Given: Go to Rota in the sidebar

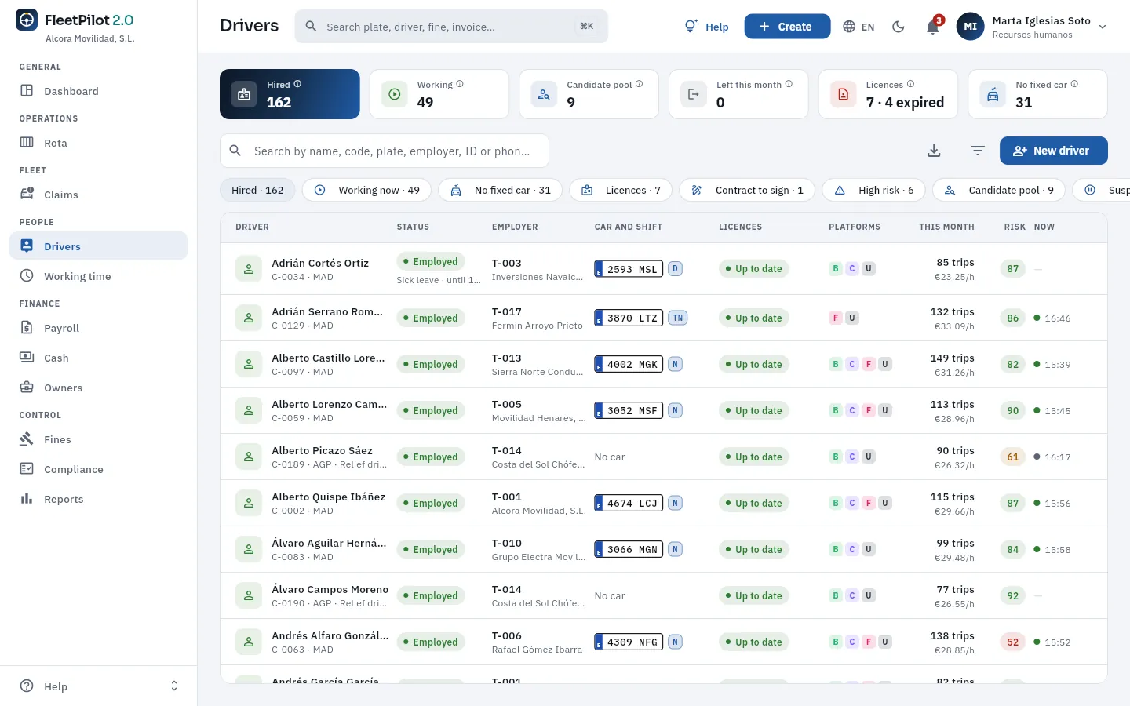Looking at the screenshot, I should pos(98,143).
